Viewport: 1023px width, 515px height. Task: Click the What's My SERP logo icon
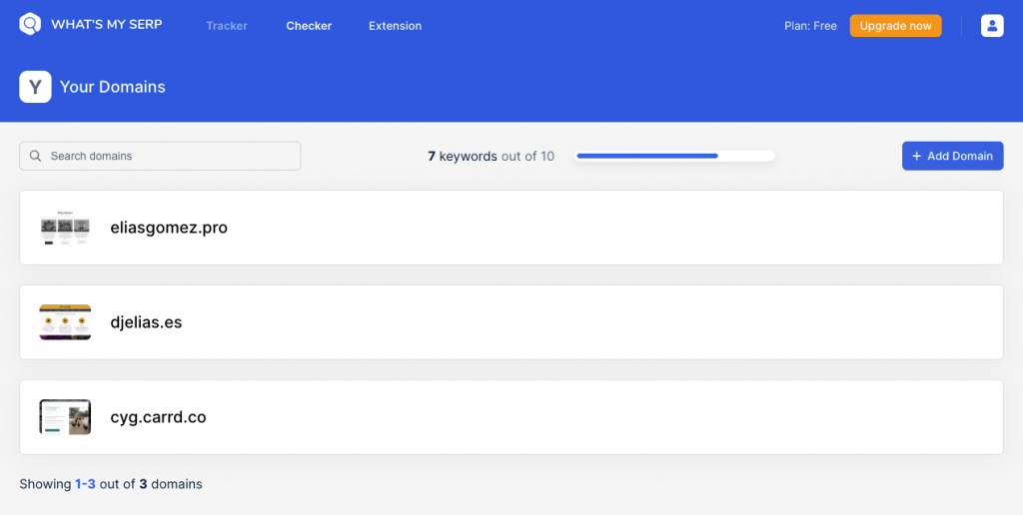point(30,24)
